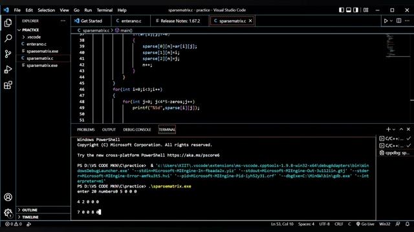
Task: Select the TERMINAL panel tab
Action: pyautogui.click(x=167, y=130)
